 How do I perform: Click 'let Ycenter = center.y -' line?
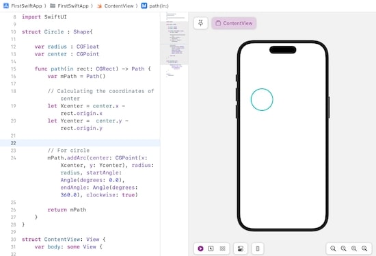88,120
